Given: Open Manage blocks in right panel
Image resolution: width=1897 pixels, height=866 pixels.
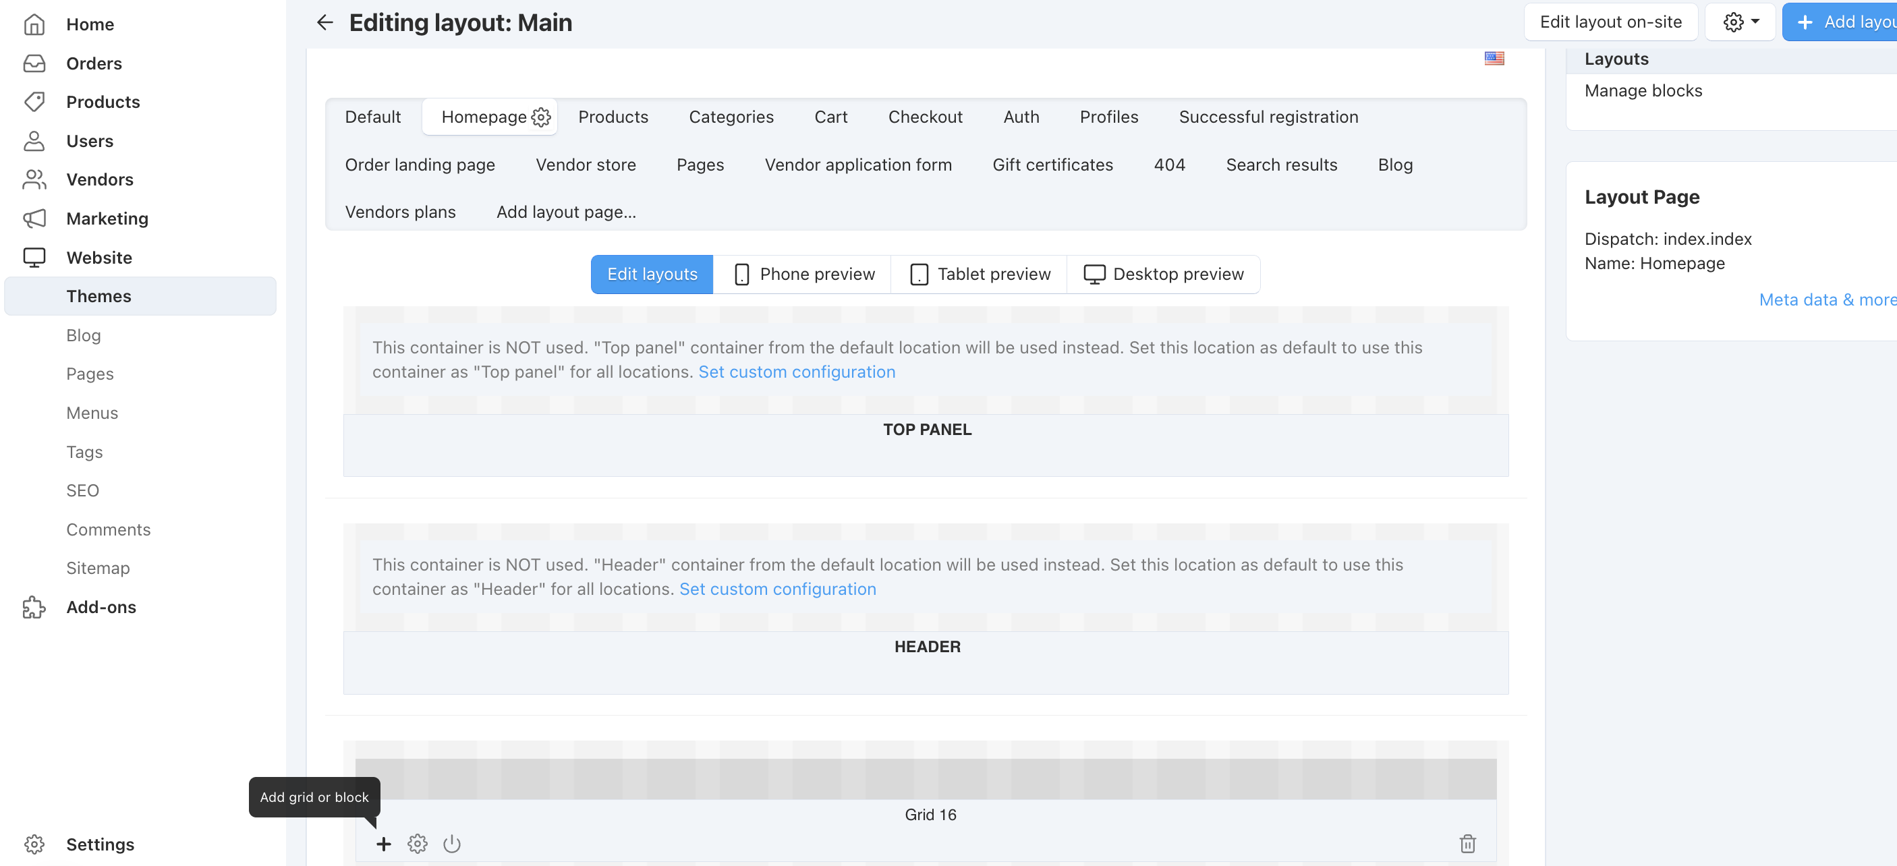Looking at the screenshot, I should [1643, 90].
